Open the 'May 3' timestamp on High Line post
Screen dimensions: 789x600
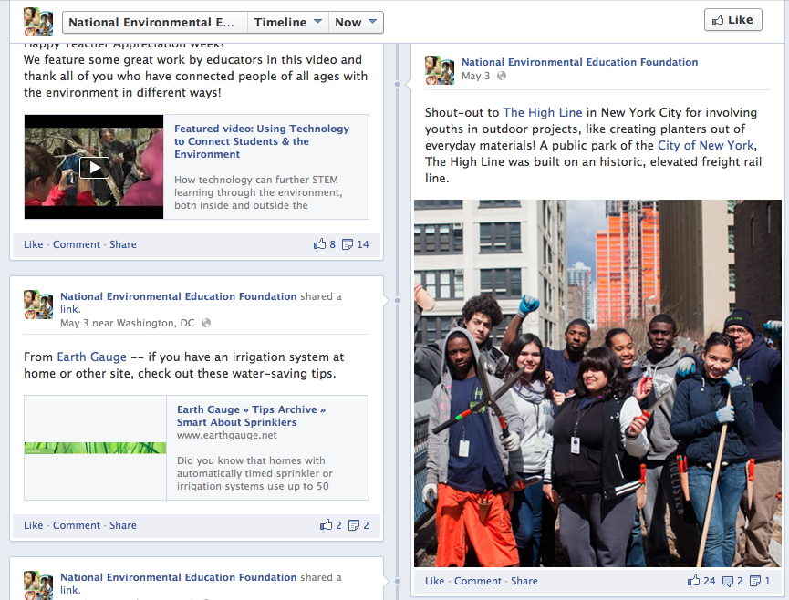(x=475, y=76)
